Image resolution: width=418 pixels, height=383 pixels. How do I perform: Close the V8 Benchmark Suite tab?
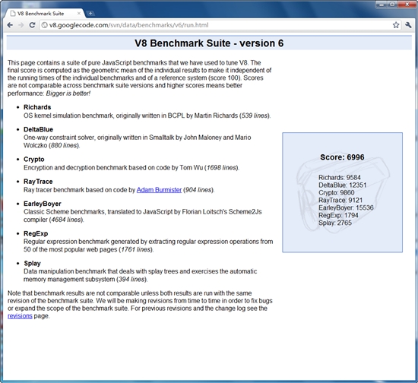79,13
